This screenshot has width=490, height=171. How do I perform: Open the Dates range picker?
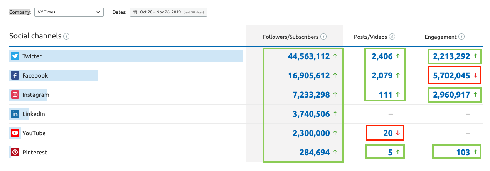click(168, 12)
